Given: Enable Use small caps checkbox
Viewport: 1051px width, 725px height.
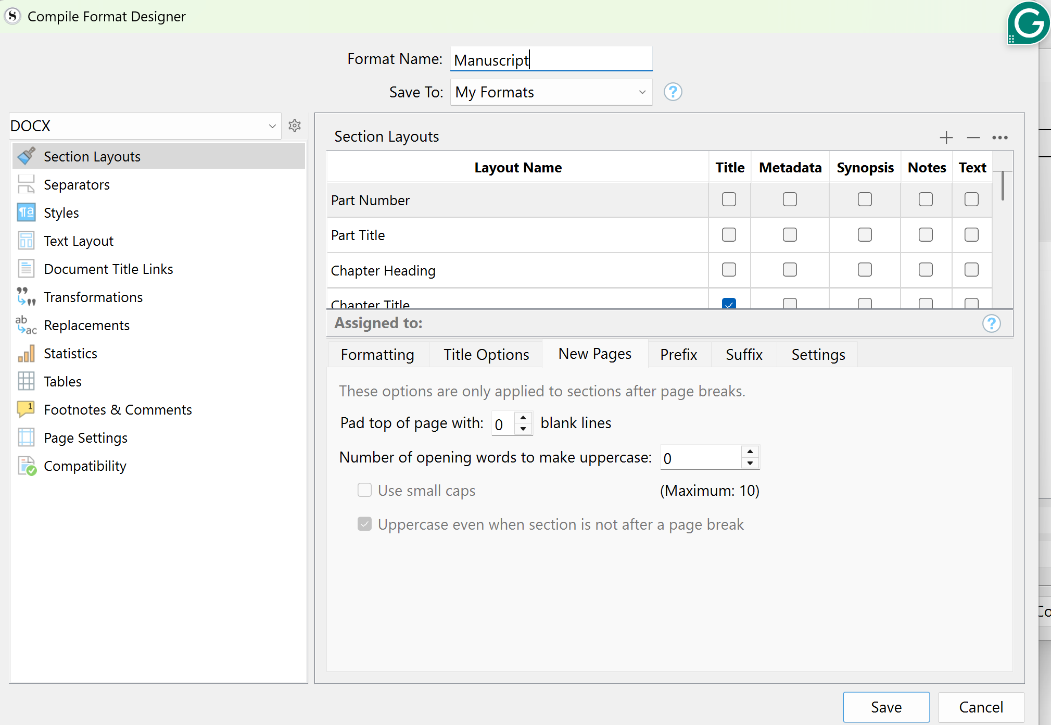Looking at the screenshot, I should (364, 490).
